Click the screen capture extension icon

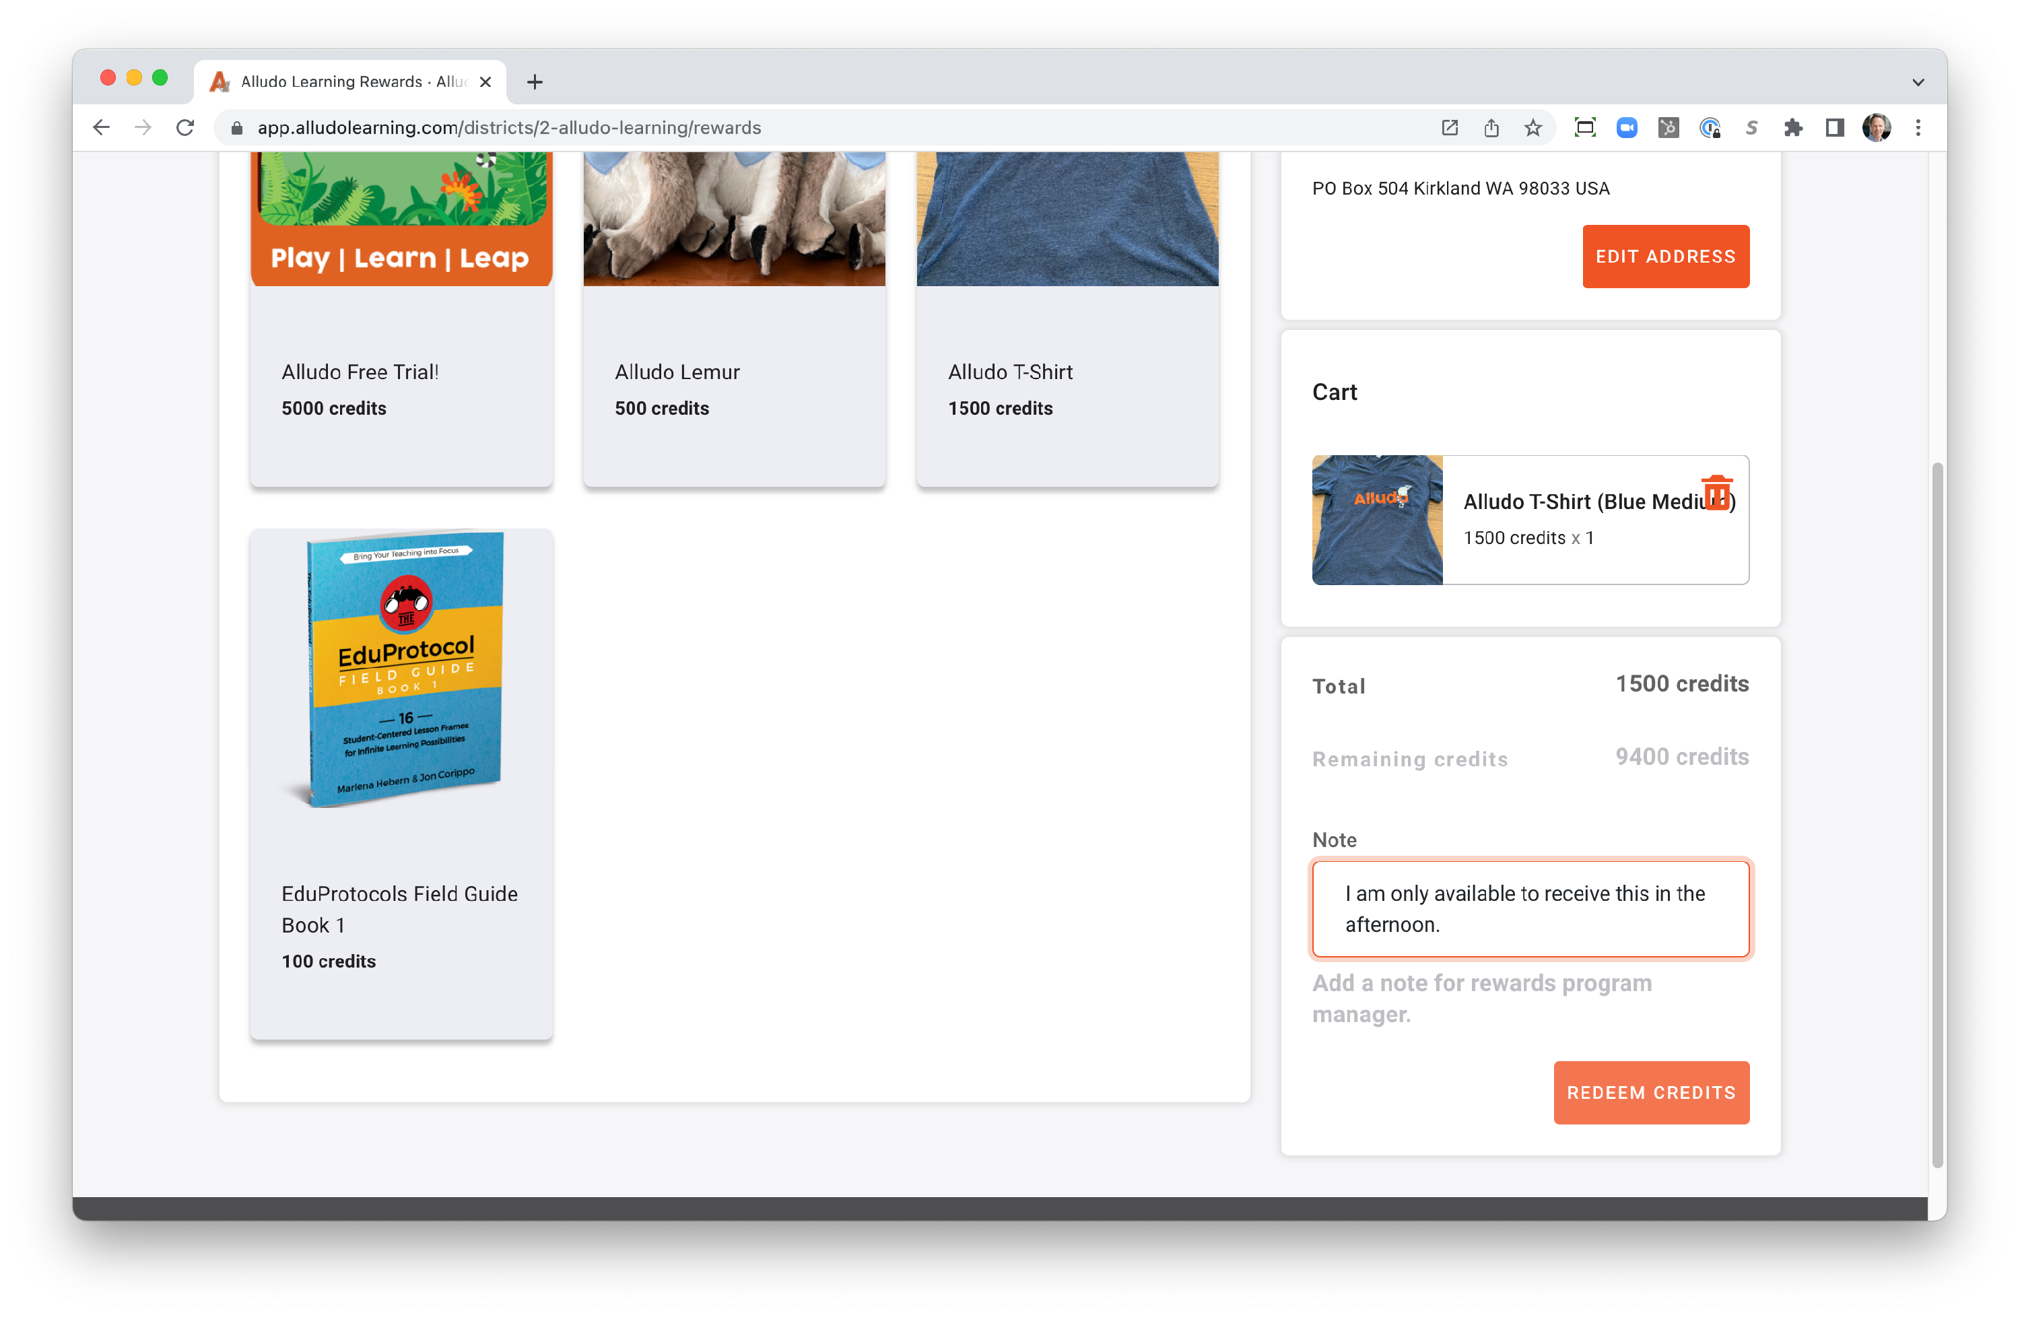1584,127
